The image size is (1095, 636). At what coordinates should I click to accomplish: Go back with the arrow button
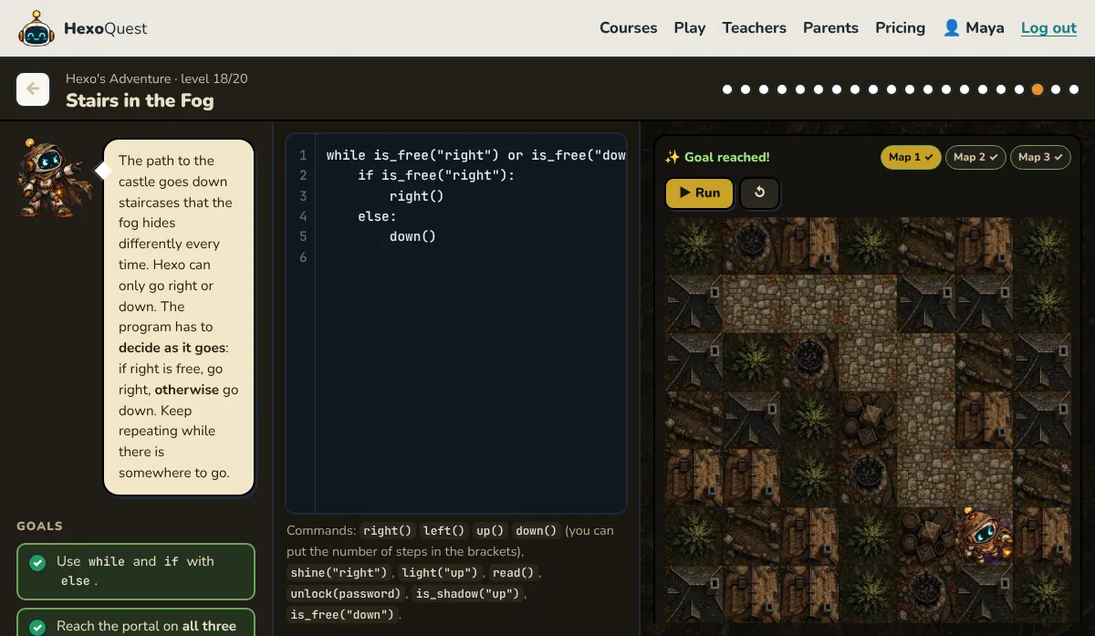(33, 89)
